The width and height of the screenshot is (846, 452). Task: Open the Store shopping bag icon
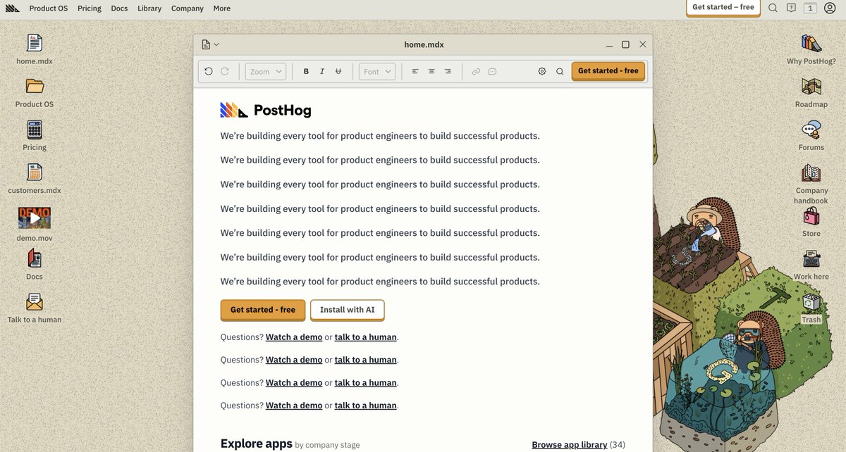coord(811,216)
